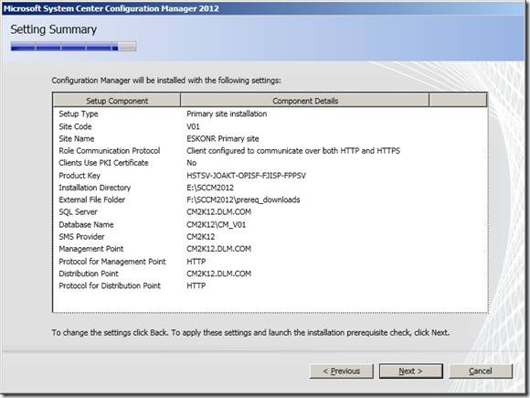Select the Distribution Point label

(x=89, y=274)
